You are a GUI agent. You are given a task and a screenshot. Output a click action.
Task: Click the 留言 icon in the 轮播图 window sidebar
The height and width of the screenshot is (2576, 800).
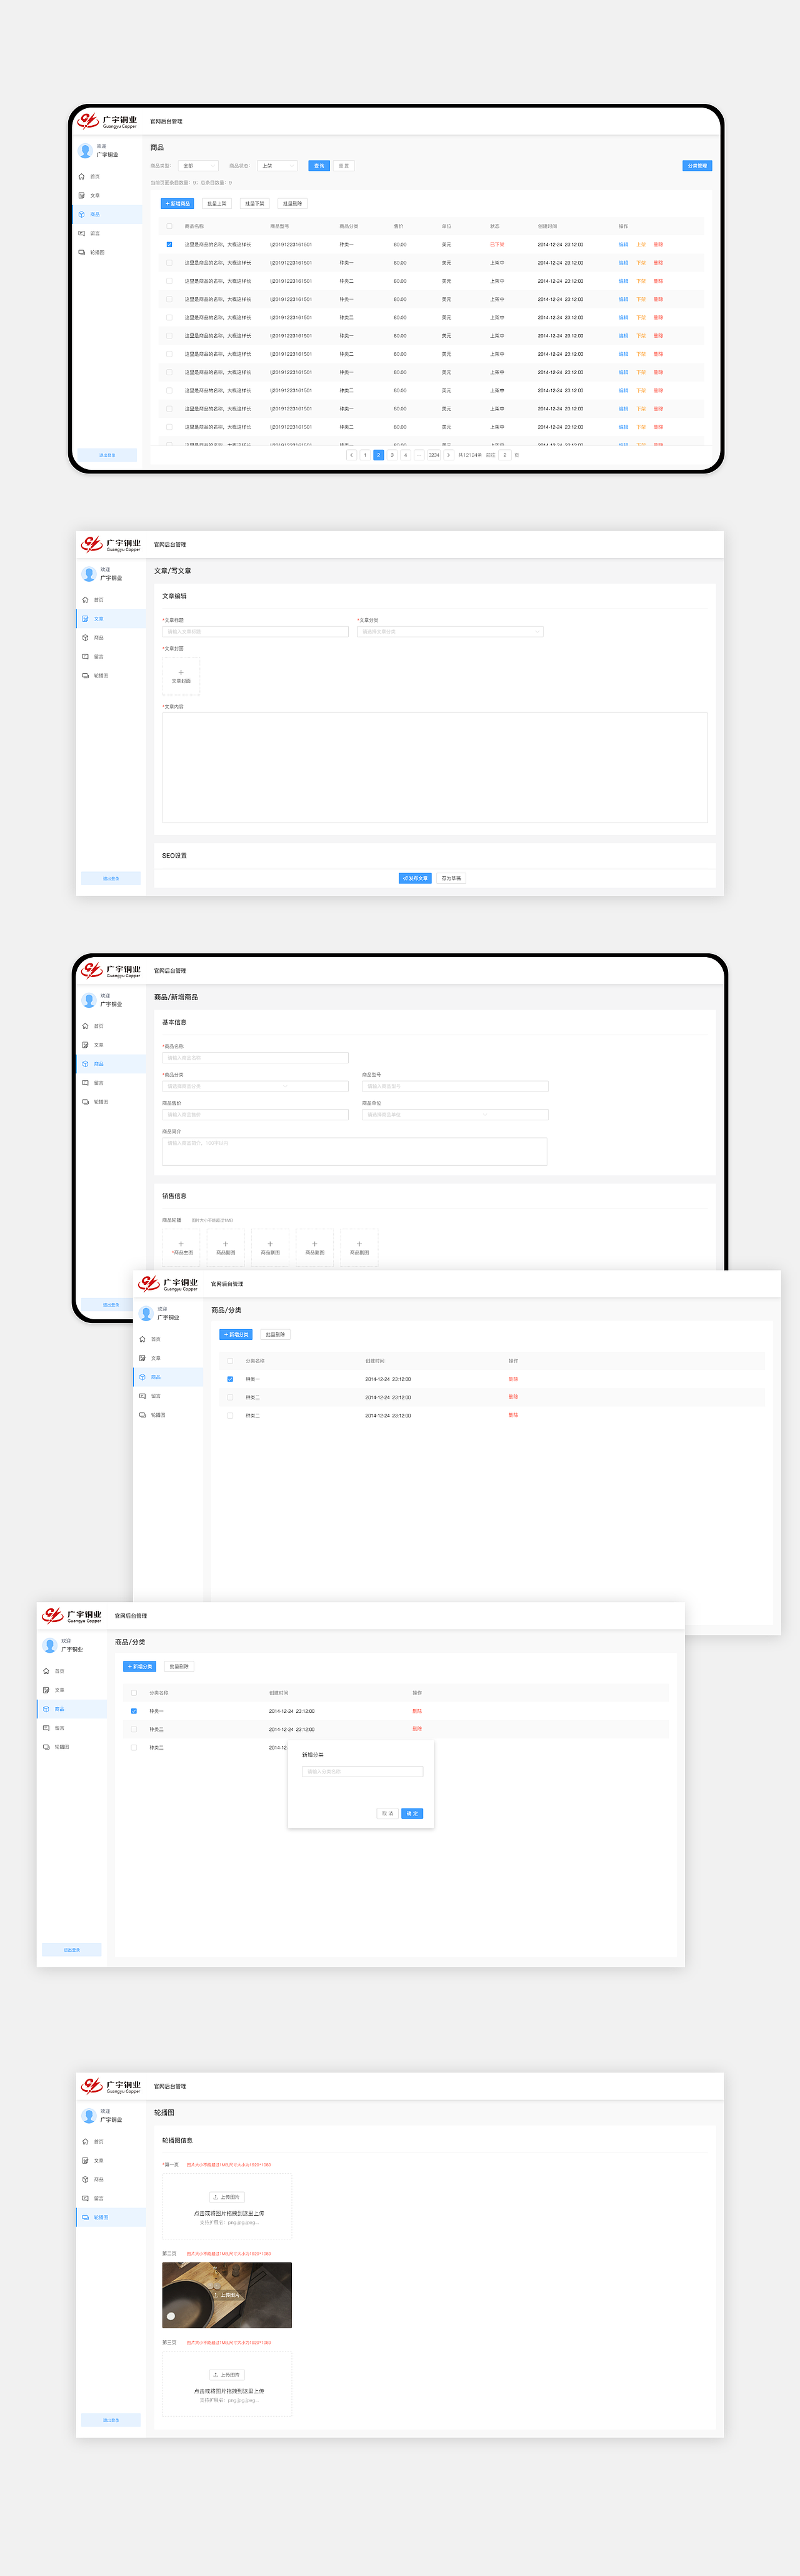coord(85,2199)
